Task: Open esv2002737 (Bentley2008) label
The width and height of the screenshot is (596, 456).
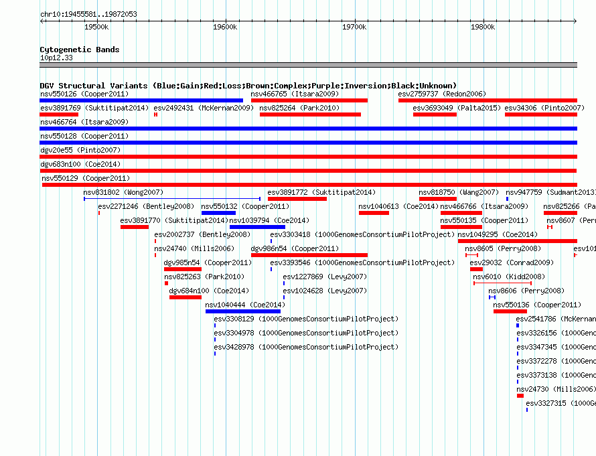Action: [x=202, y=234]
